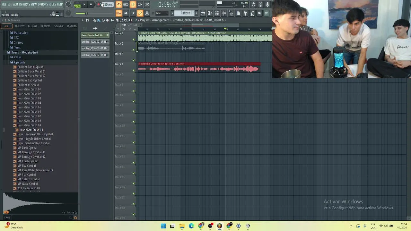Select the Playback speaker tool in playlist
This screenshot has height=231, width=411.
click(x=130, y=20)
